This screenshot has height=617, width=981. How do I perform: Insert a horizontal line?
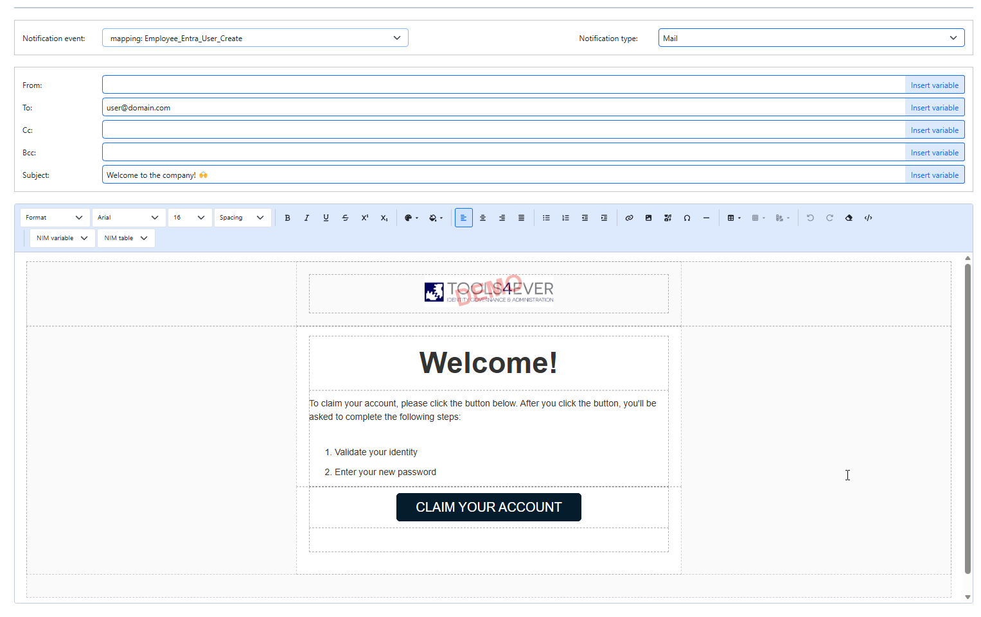[x=706, y=218]
